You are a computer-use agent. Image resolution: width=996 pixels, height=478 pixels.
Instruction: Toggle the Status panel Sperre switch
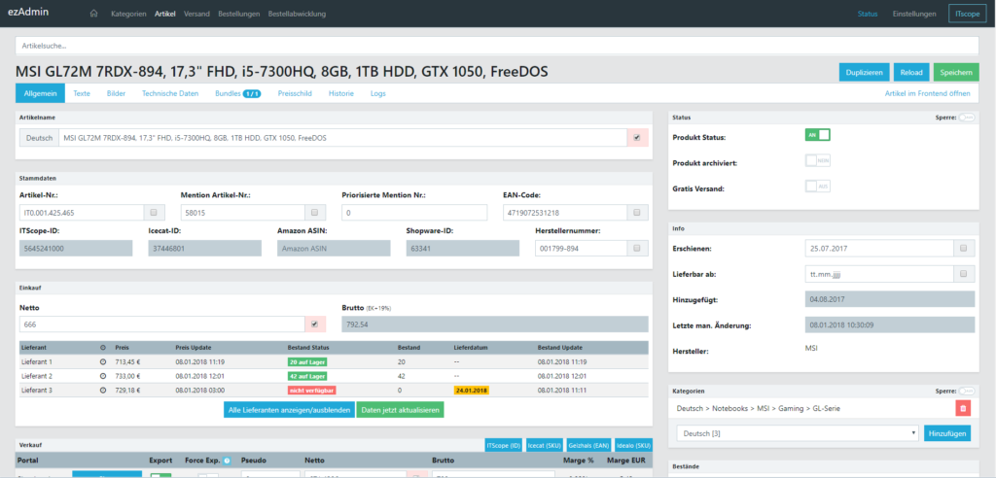[967, 117]
